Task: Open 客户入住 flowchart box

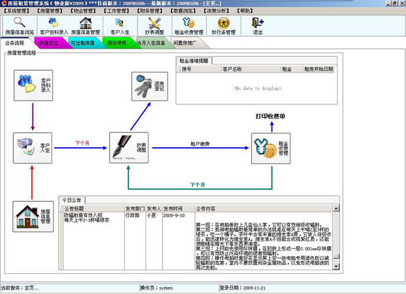Action: [32, 148]
